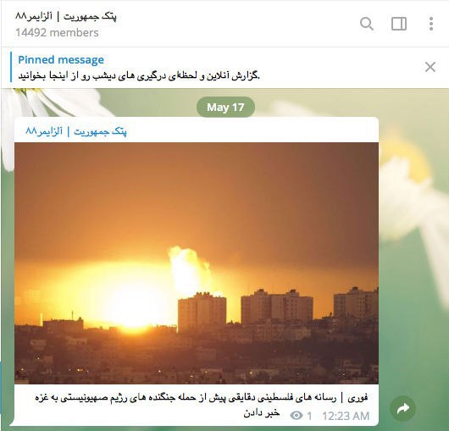Click the "14492 members" subtitle
Screen dimensions: 449x431
pyautogui.click(x=57, y=33)
